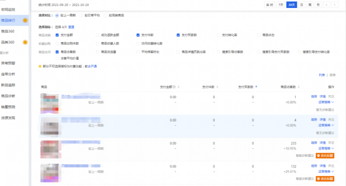Check the 商品加购件数 checkbox

pyautogui.click(x=57, y=44)
